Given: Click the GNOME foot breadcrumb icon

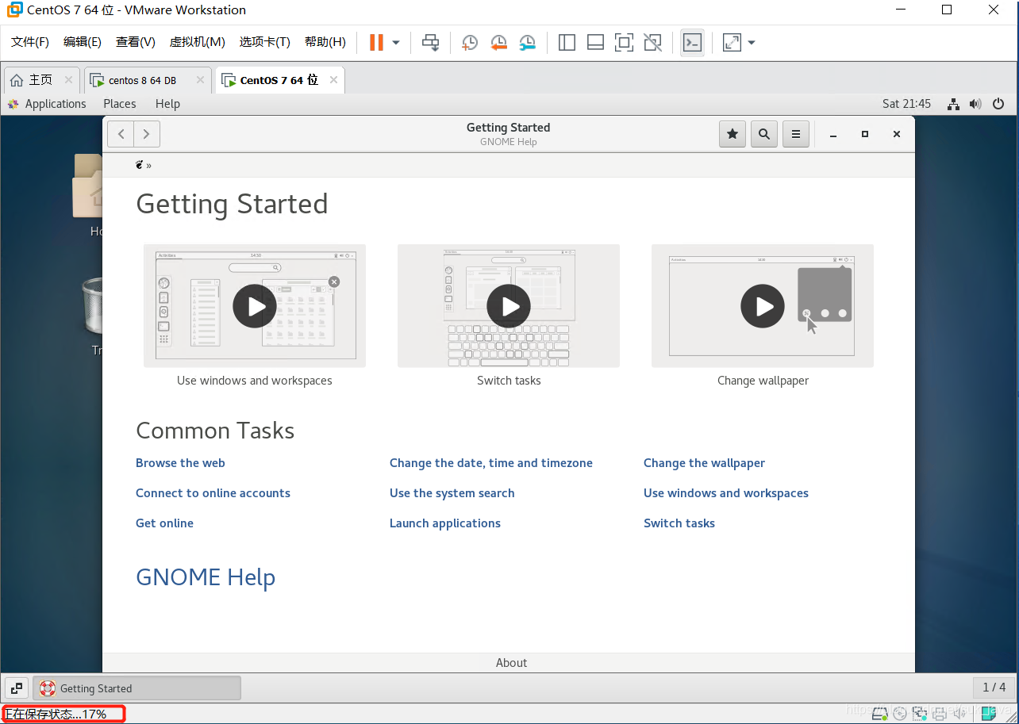Looking at the screenshot, I should (x=140, y=165).
